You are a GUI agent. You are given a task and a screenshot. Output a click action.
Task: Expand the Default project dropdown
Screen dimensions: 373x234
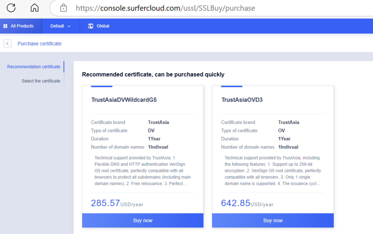click(60, 26)
